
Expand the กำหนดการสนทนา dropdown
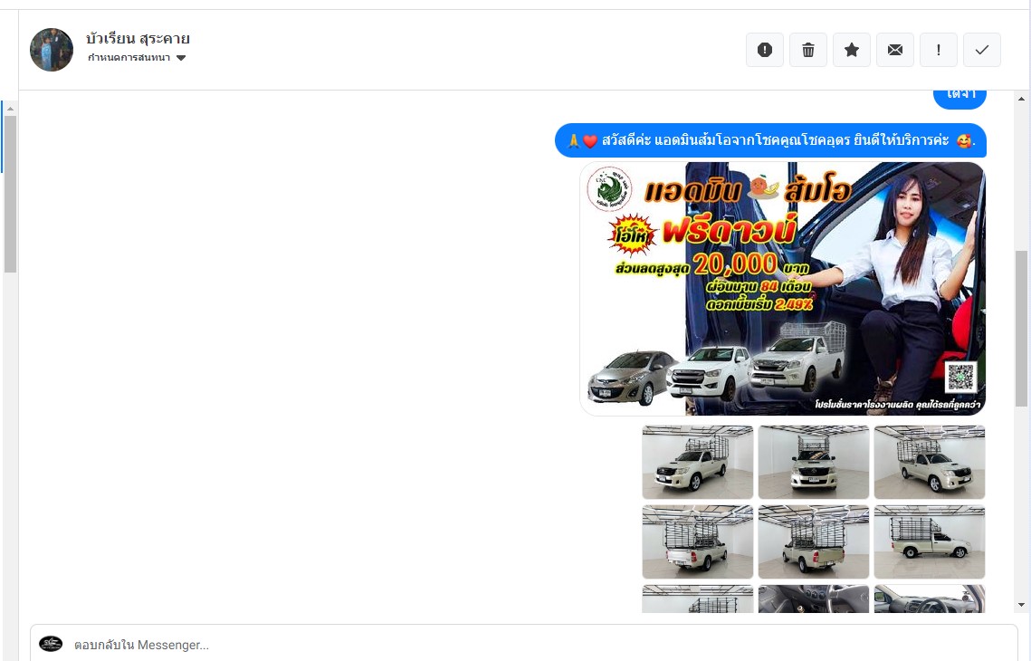[x=129, y=58]
